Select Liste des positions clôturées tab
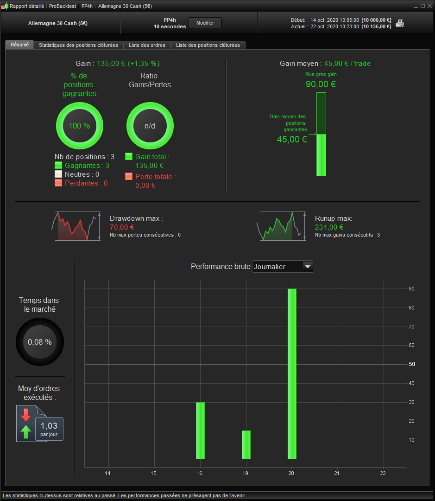 point(208,45)
